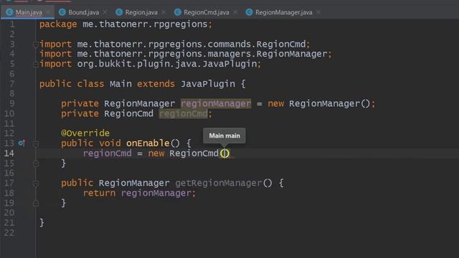
Task: Close the Region.java tab
Action: pyautogui.click(x=164, y=12)
